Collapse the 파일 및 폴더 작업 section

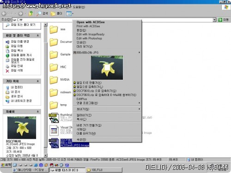point(38,36)
